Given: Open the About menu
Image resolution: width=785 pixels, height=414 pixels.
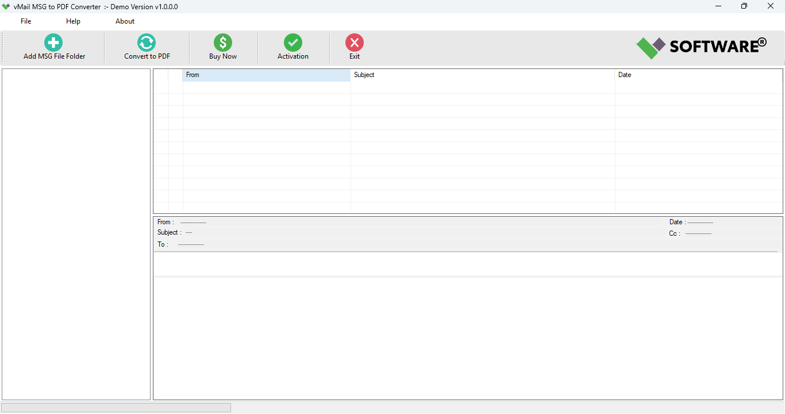Looking at the screenshot, I should pos(125,21).
